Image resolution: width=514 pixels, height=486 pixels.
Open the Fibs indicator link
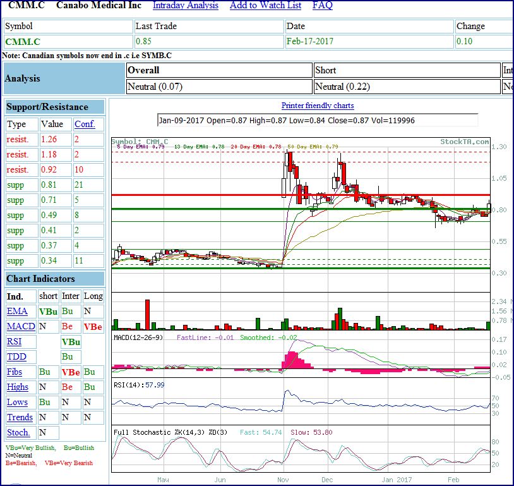(15, 372)
